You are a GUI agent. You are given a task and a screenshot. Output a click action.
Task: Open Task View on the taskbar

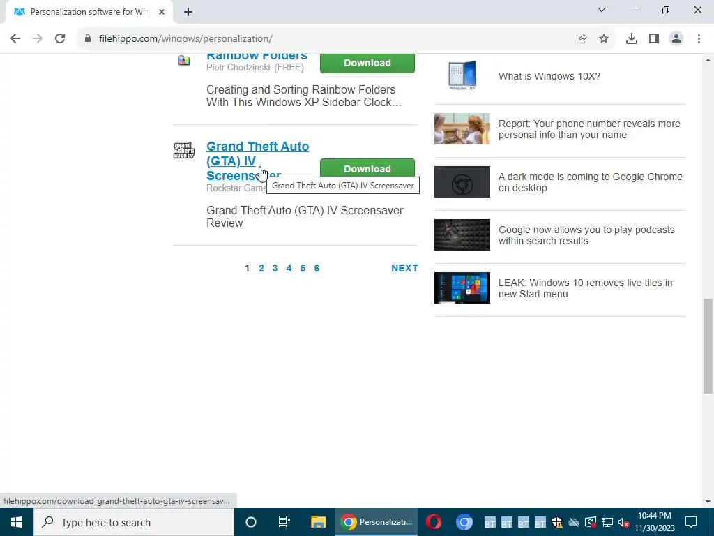tap(284, 522)
